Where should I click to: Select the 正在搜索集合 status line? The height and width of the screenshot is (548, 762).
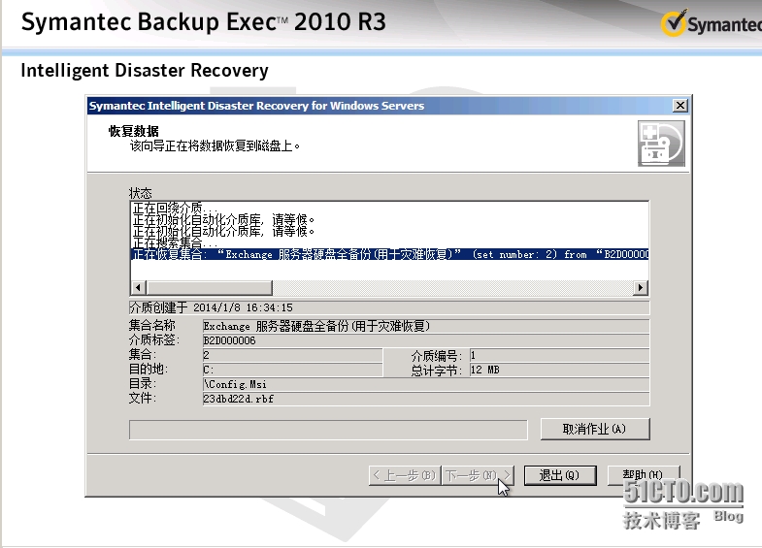click(390, 242)
